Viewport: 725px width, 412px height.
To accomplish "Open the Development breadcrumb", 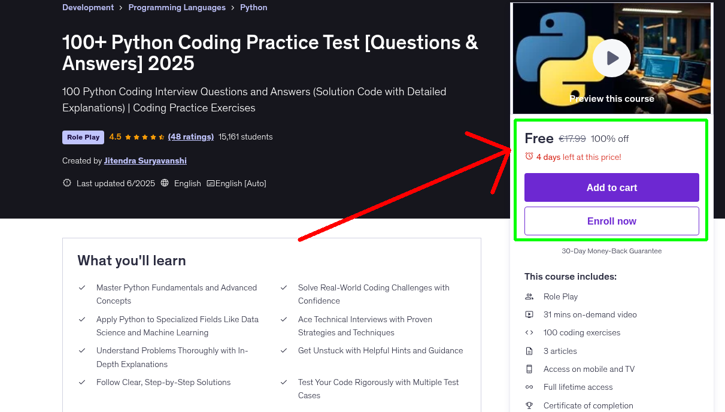I will tap(88, 8).
